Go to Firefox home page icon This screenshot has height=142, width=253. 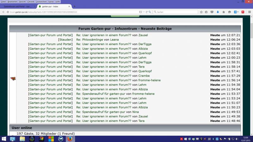pyautogui.click(x=224, y=12)
